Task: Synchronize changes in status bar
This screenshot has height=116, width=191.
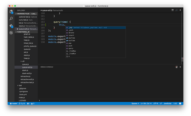Action: point(22,104)
